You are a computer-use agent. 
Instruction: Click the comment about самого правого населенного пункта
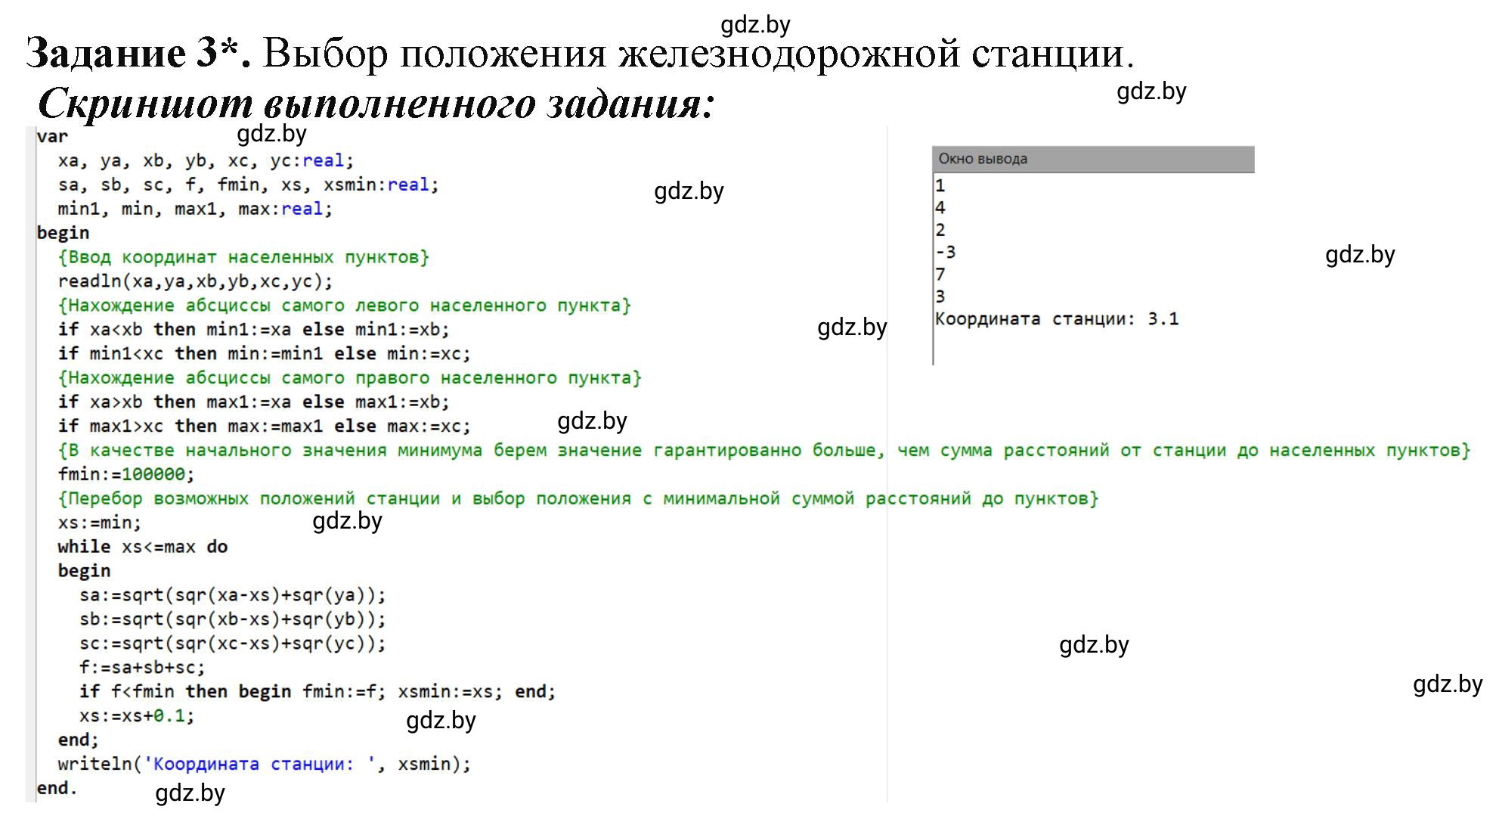tap(349, 378)
